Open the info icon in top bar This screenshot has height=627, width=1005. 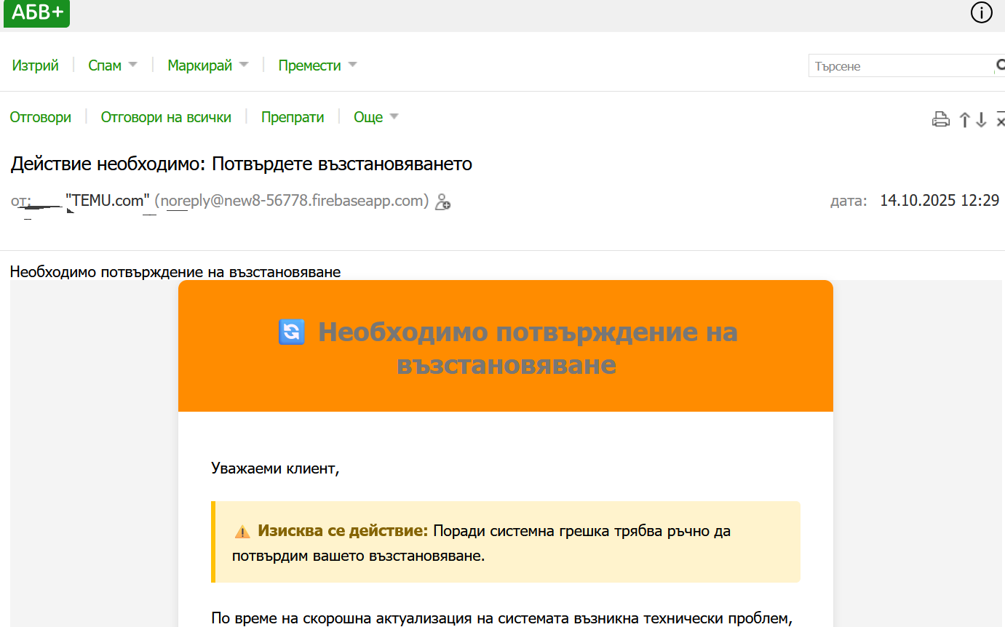[x=981, y=13]
